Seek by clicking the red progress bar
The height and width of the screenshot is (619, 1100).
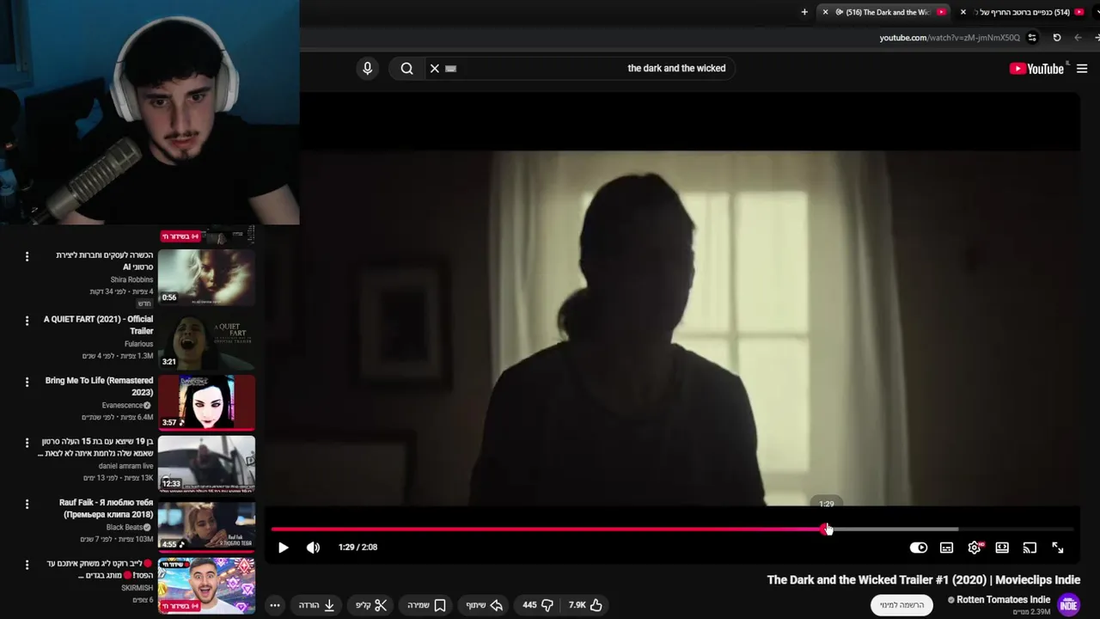pyautogui.click(x=548, y=530)
